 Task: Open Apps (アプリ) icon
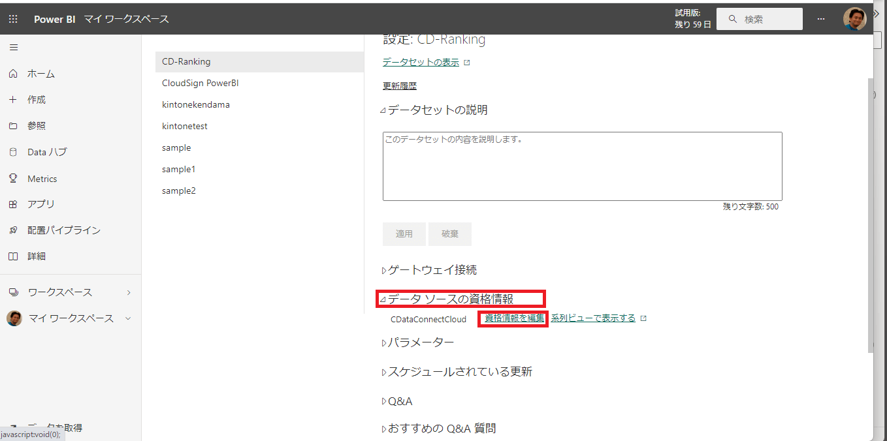pyautogui.click(x=13, y=204)
